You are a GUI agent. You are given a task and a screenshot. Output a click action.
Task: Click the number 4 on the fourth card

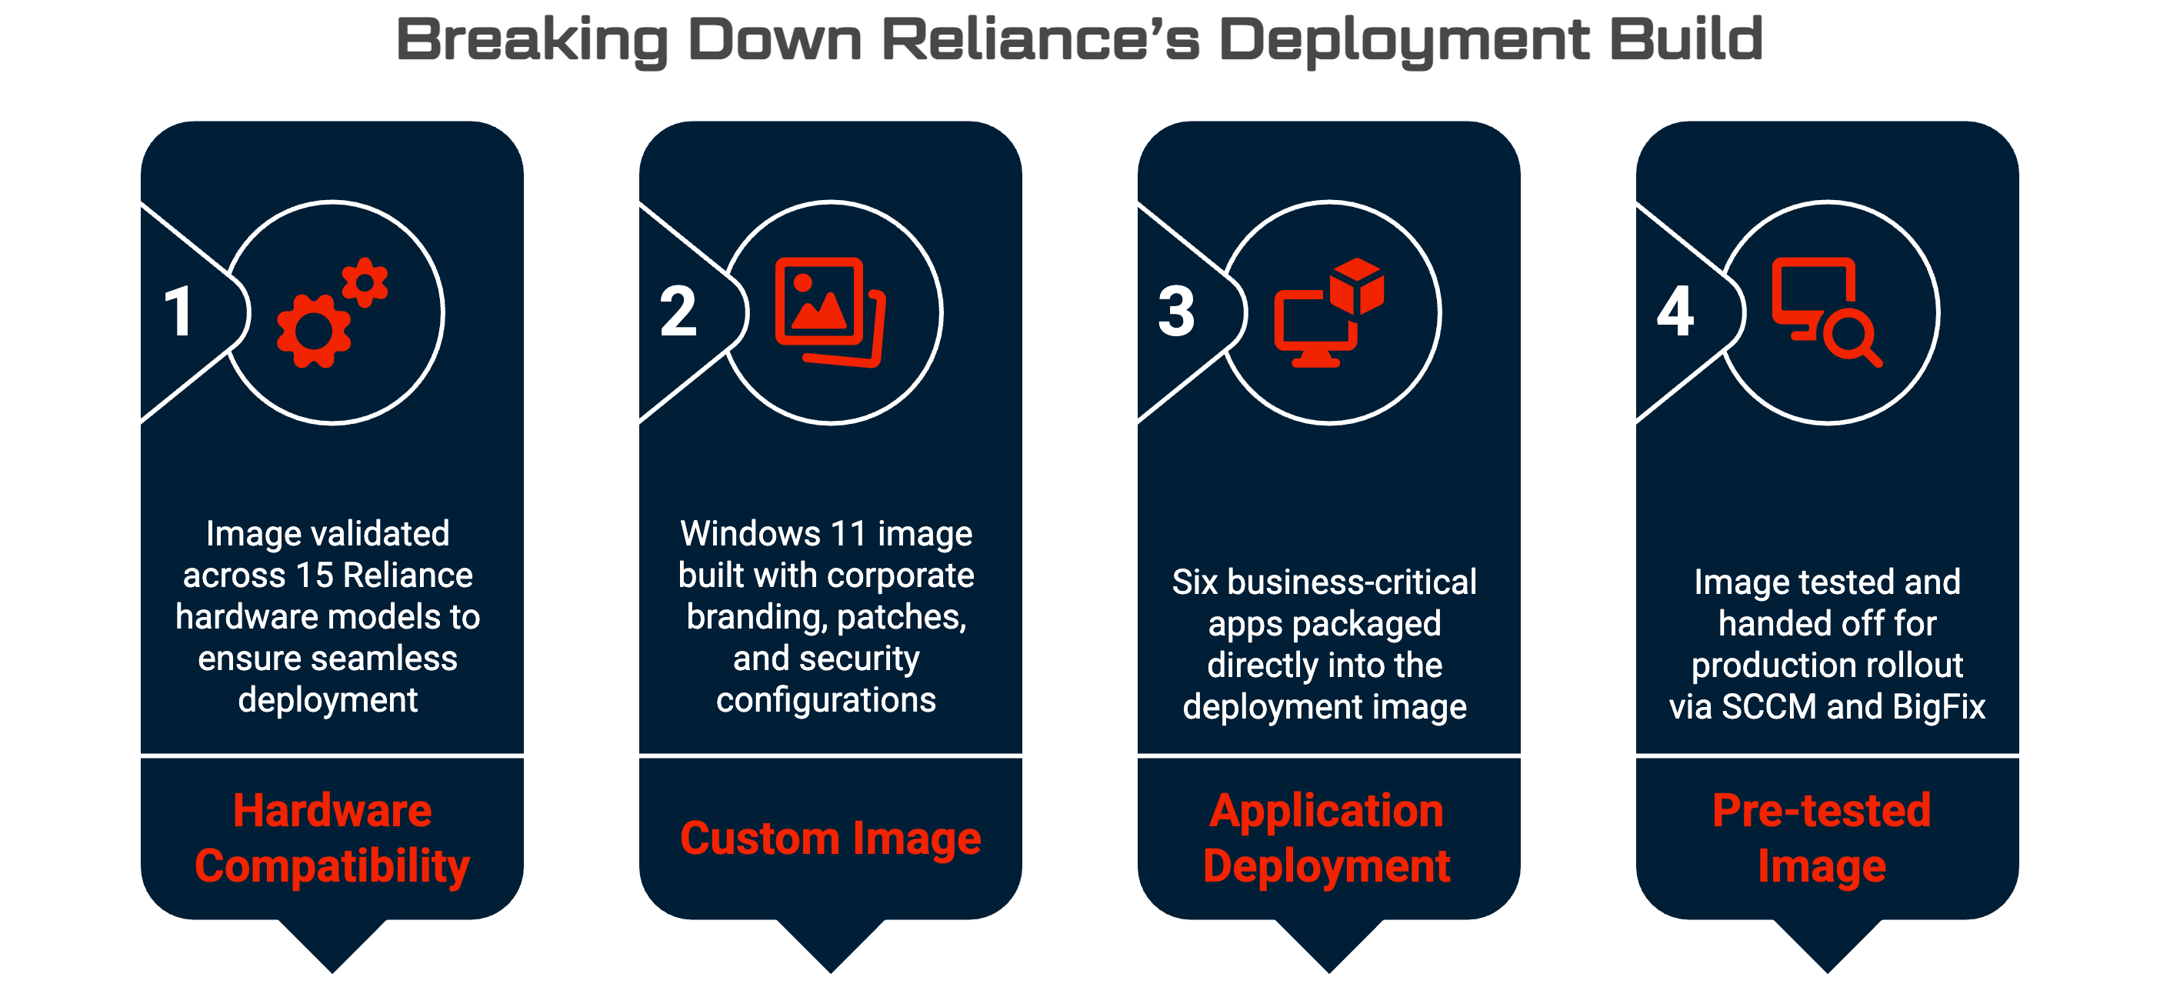point(1675,312)
